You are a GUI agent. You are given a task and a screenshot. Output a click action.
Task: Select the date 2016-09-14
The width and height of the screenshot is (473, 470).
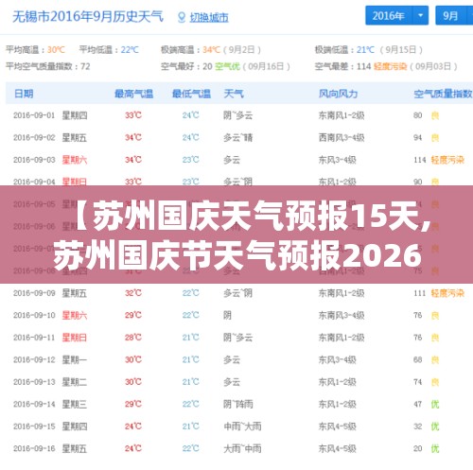pyautogui.click(x=34, y=404)
